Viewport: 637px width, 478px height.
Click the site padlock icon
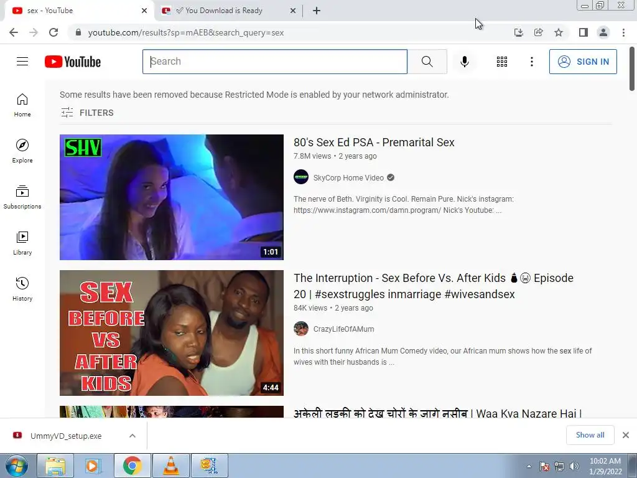click(78, 32)
